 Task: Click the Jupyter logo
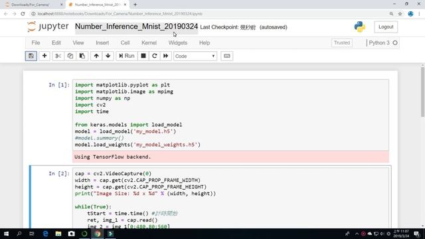pos(48,27)
